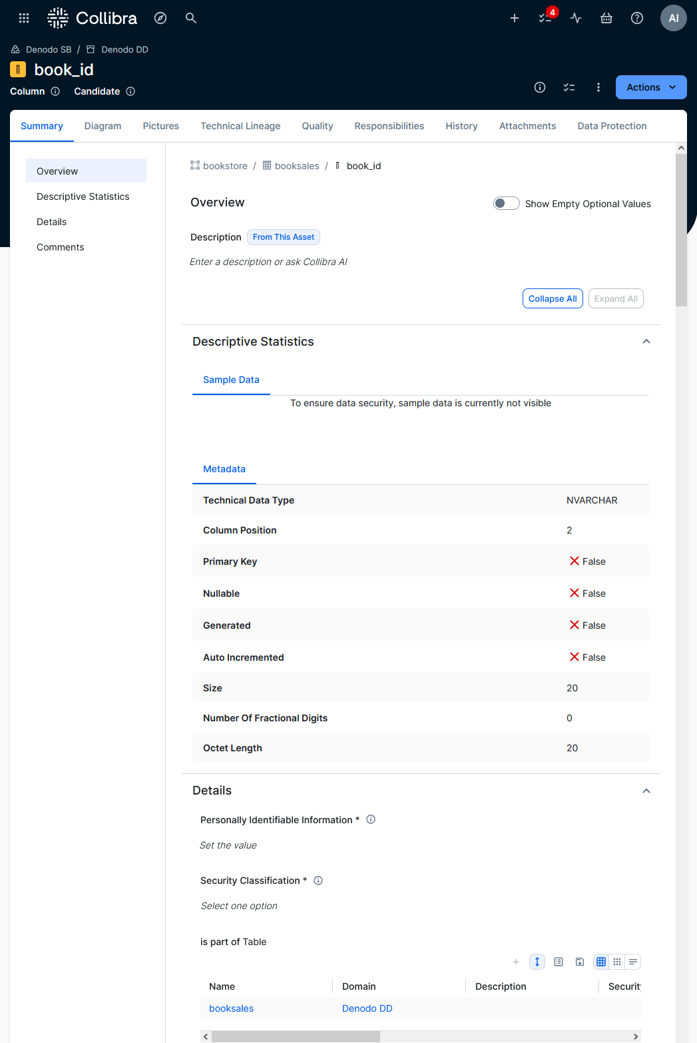Screen dimensions: 697x1043
Task: Select the table grid view icon
Action: point(601,962)
